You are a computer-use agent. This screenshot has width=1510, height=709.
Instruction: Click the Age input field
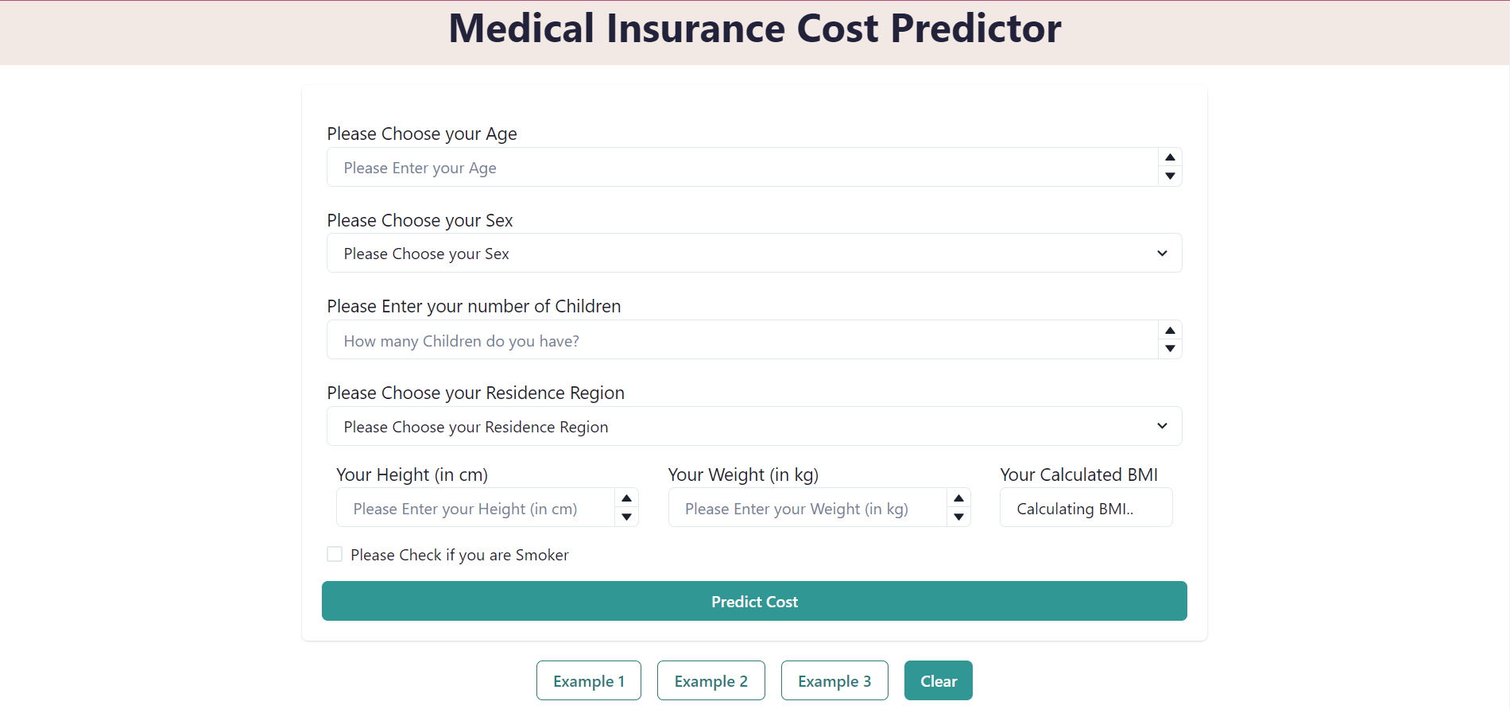click(x=739, y=167)
